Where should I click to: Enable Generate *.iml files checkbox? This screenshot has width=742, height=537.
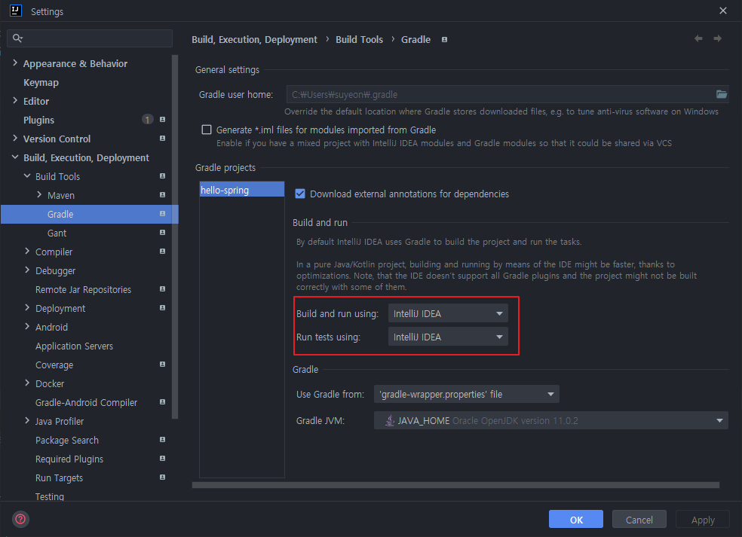pyautogui.click(x=207, y=130)
